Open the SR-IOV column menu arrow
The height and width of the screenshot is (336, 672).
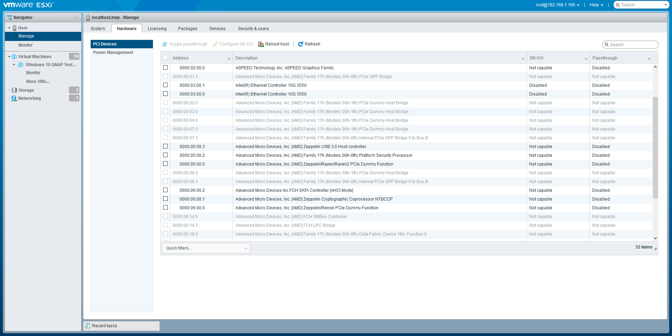point(586,58)
